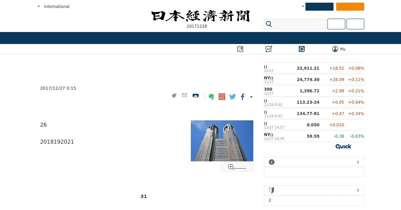
Task: Click the beginner mark icon in the sidebar panel
Action: tap(272, 190)
